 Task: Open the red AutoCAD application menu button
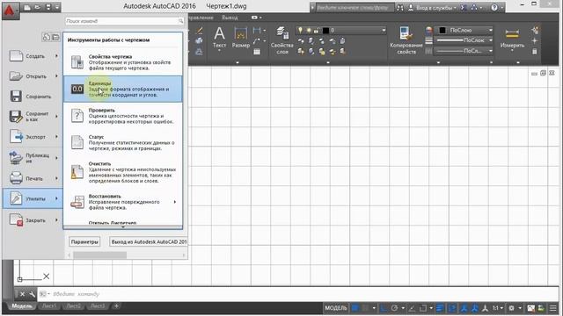pos(10,11)
